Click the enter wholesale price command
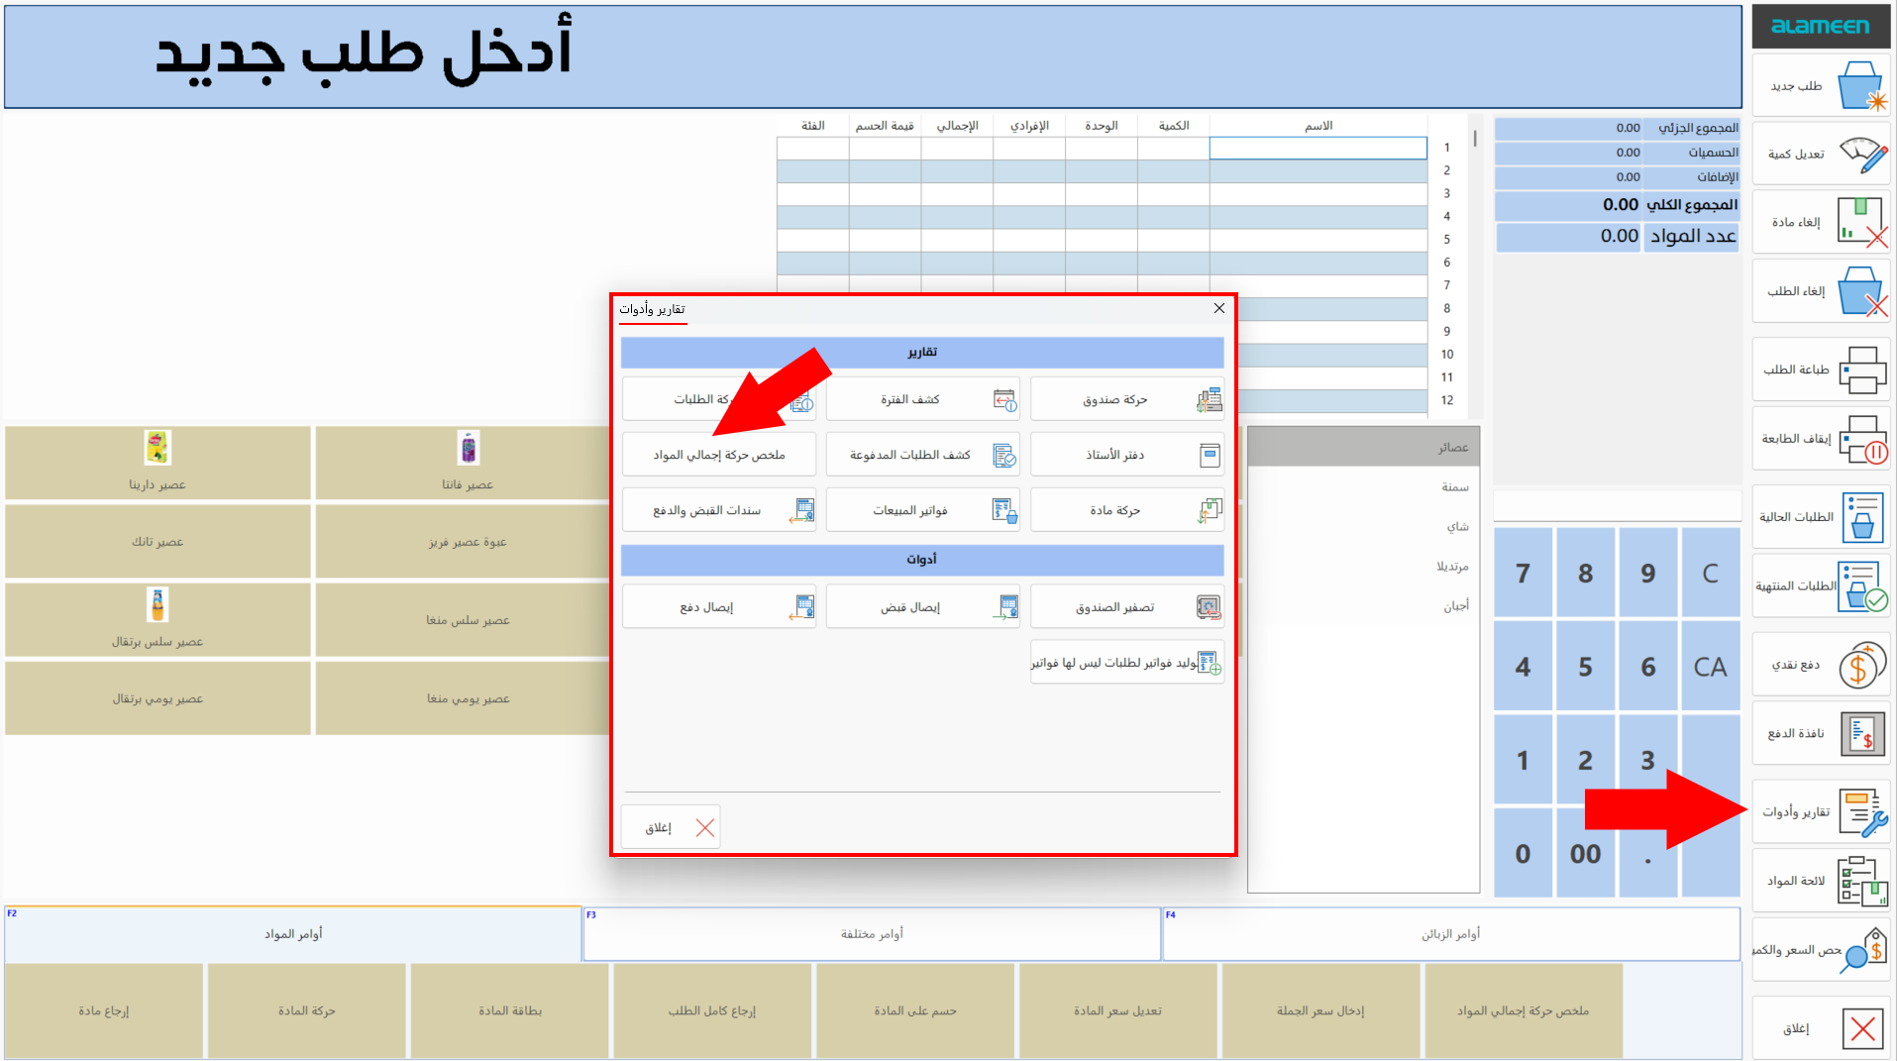Screen dimensions: 1897x1061 pyautogui.click(x=1320, y=1010)
